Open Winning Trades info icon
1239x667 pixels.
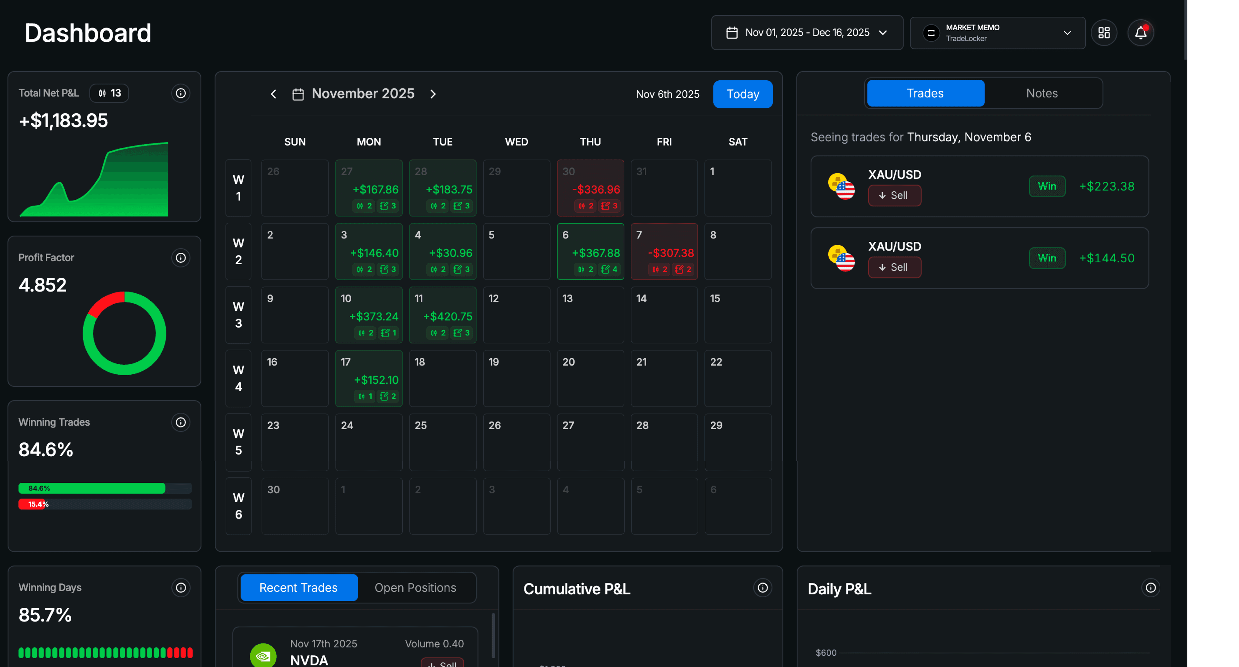point(181,422)
